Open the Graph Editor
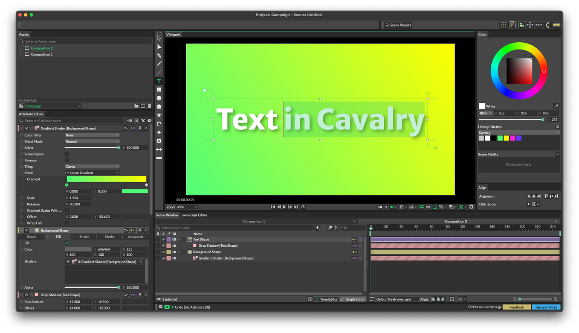The image size is (579, 333). (x=353, y=299)
